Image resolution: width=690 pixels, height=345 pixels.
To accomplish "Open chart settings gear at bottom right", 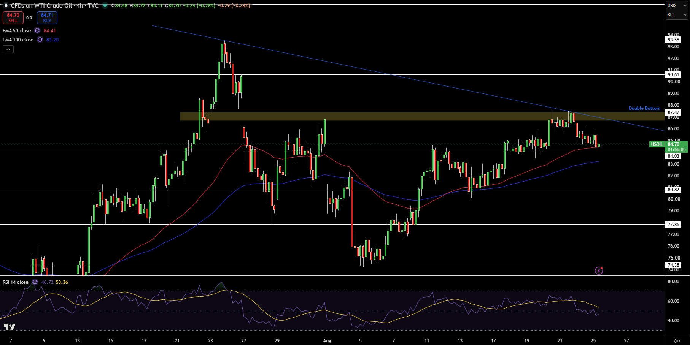I will (677, 341).
